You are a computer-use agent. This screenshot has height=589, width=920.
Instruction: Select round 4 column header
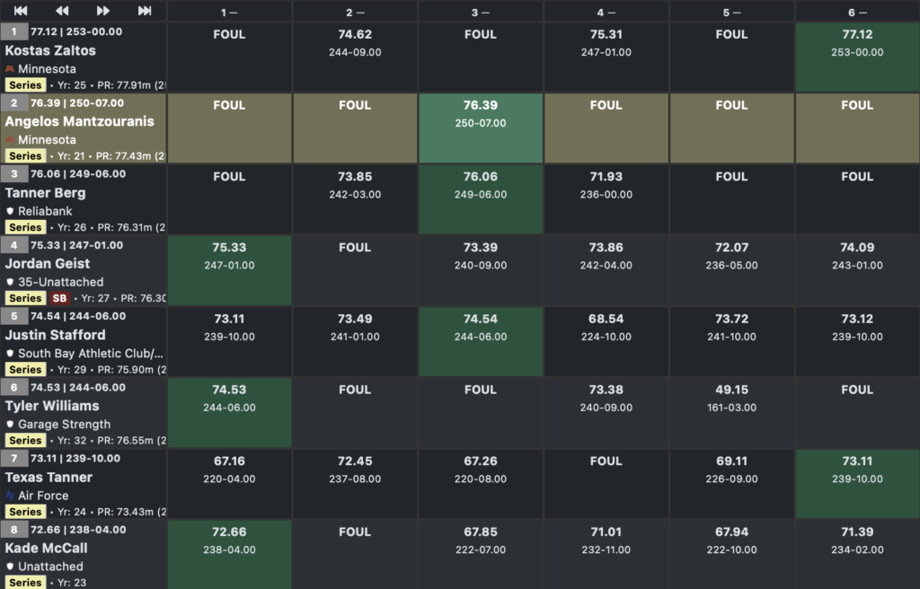point(606,13)
